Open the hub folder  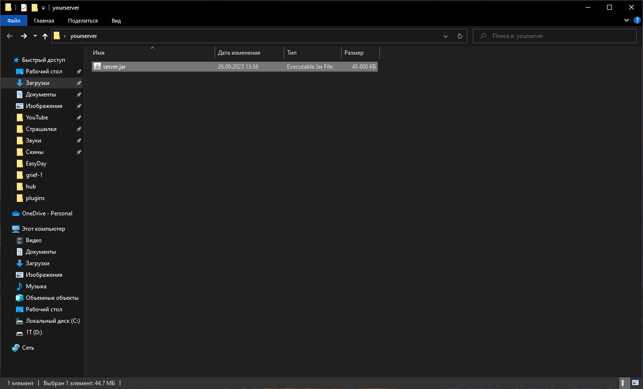(x=31, y=187)
